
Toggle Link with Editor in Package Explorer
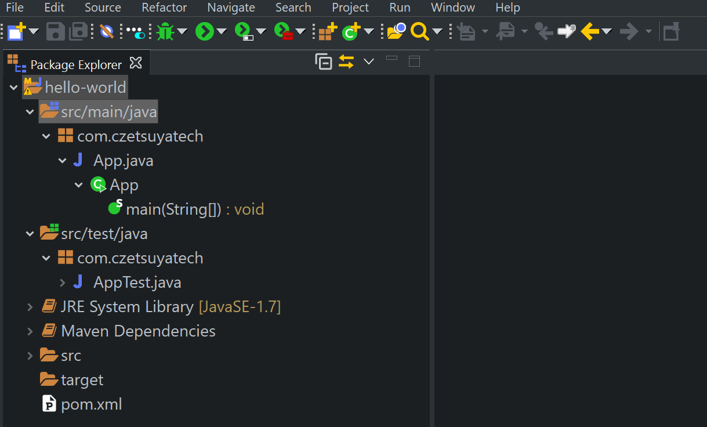pos(346,61)
